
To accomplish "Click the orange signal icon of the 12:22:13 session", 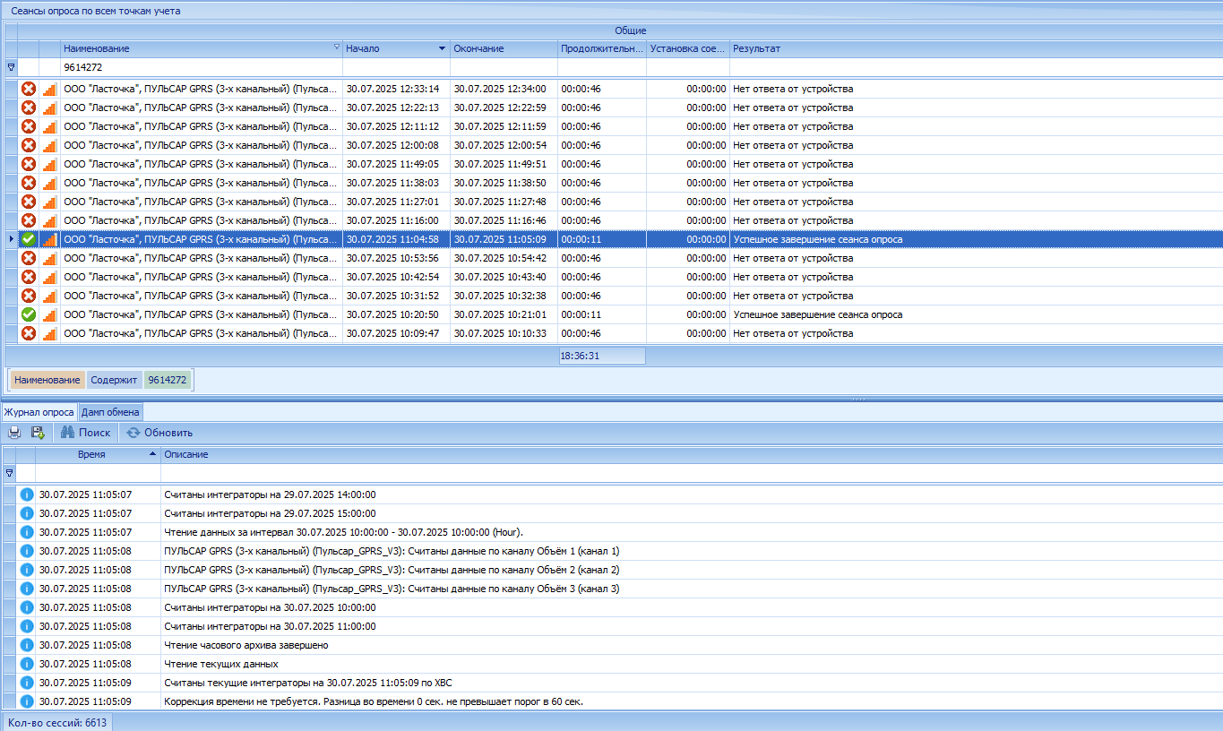I will pyautogui.click(x=49, y=107).
